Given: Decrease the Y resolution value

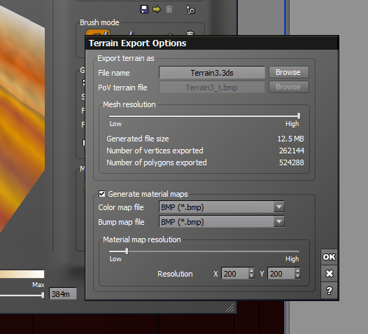Looking at the screenshot, I should [x=297, y=276].
